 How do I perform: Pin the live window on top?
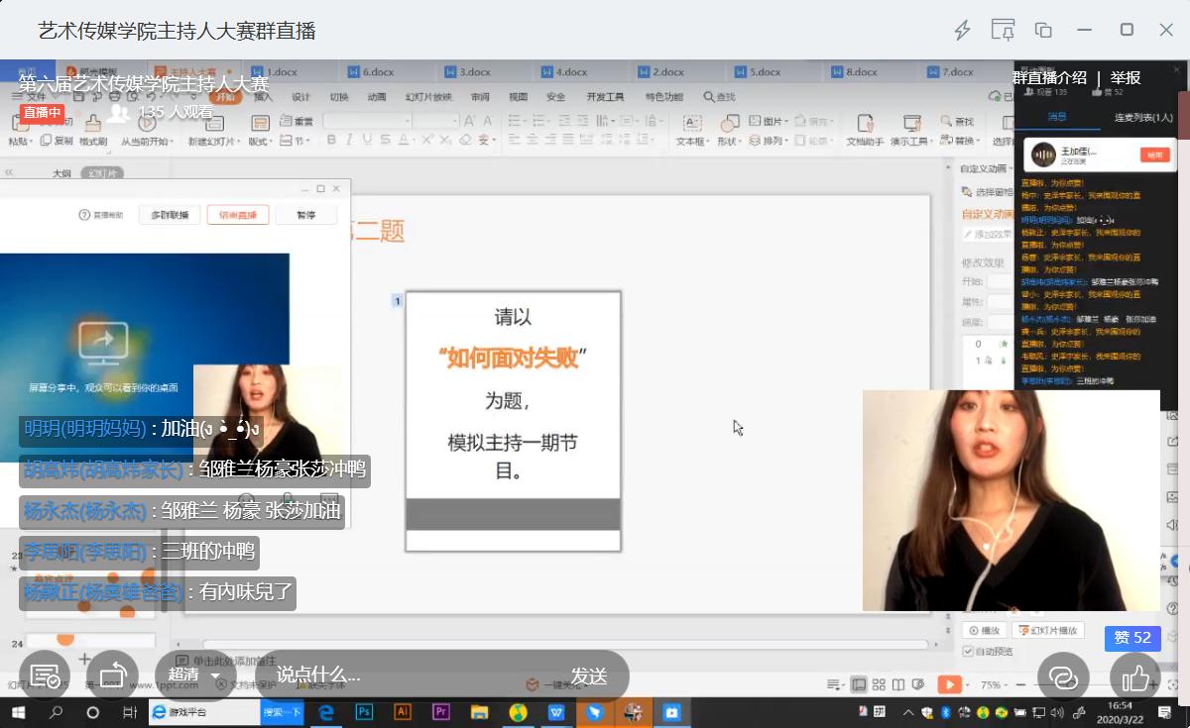point(1003,30)
